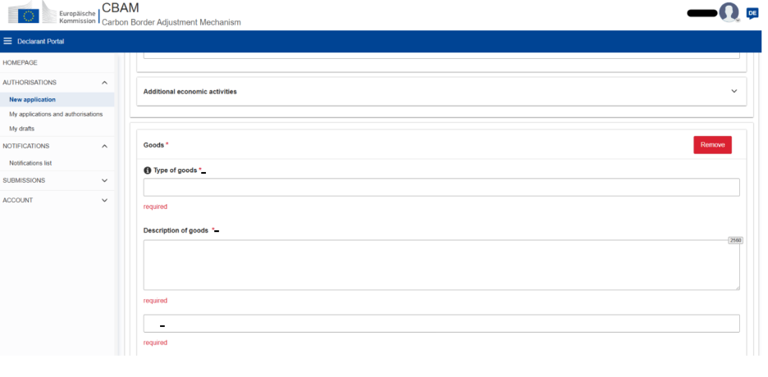Screen dimensions: 768x377
Task: Go to Homepage in the sidebar
Action: click(21, 62)
